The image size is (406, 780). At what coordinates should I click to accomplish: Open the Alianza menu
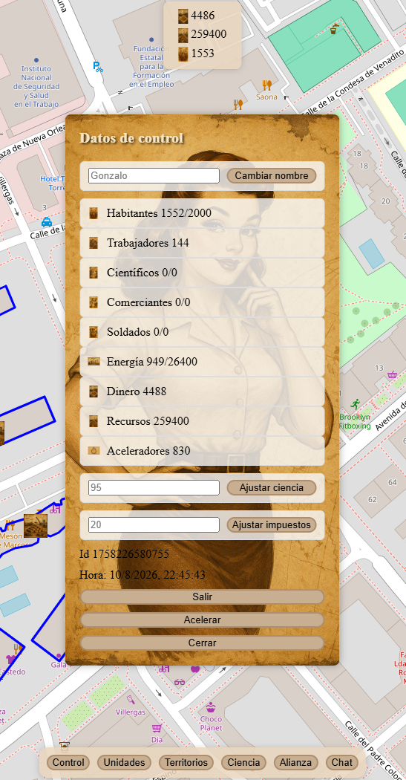pos(296,762)
